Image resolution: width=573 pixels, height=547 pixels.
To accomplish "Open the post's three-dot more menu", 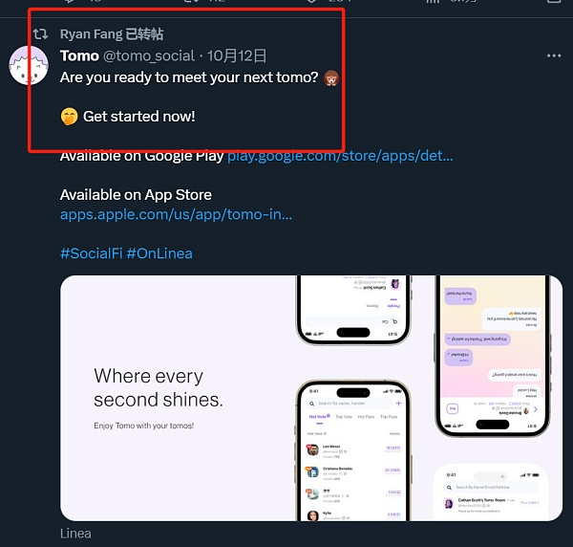I will pos(554,55).
